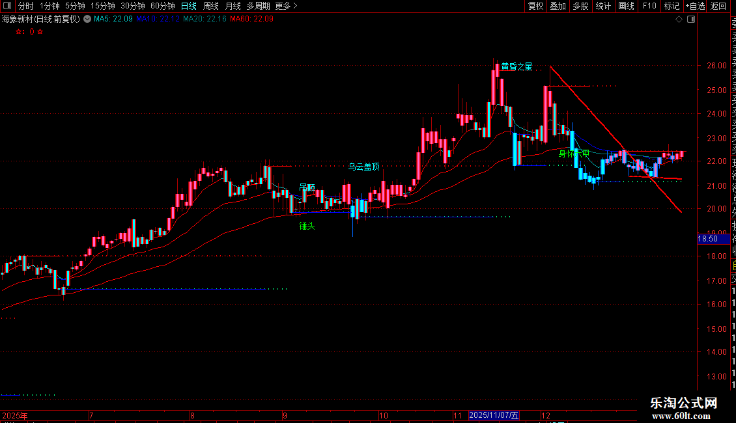Click the 13.00 price axis label
The height and width of the screenshot is (423, 736).
click(716, 376)
